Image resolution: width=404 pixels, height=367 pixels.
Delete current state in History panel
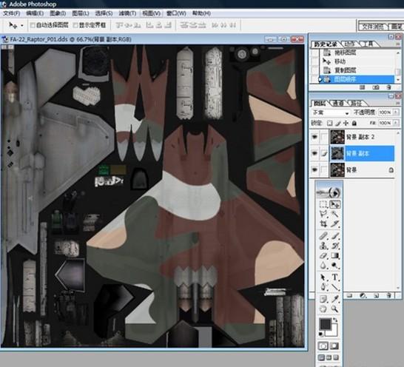388,87
